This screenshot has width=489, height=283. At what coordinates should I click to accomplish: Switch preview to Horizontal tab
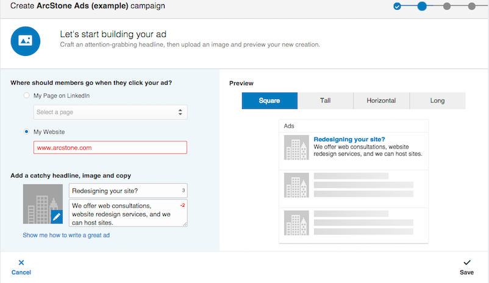click(x=381, y=100)
